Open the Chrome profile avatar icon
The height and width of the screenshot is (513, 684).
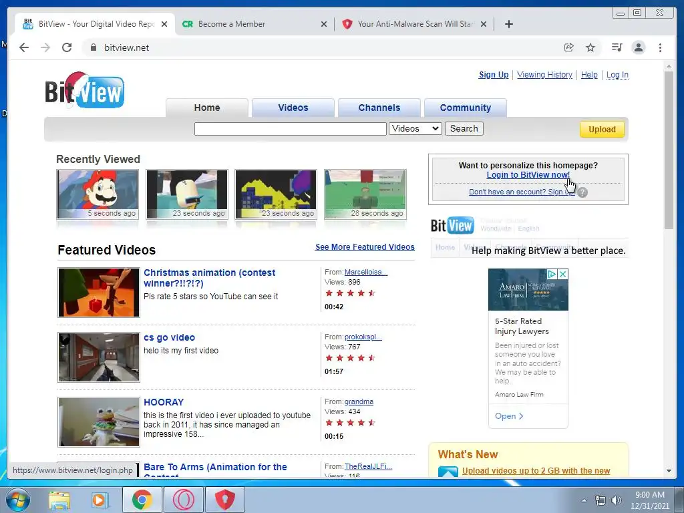click(x=639, y=47)
